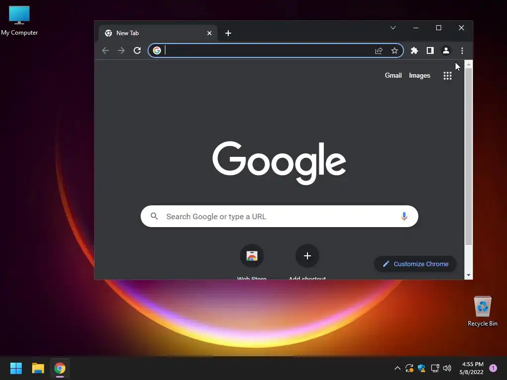Click in the Search Google or type a URL box
Screen dimensions: 507x380
279,216
